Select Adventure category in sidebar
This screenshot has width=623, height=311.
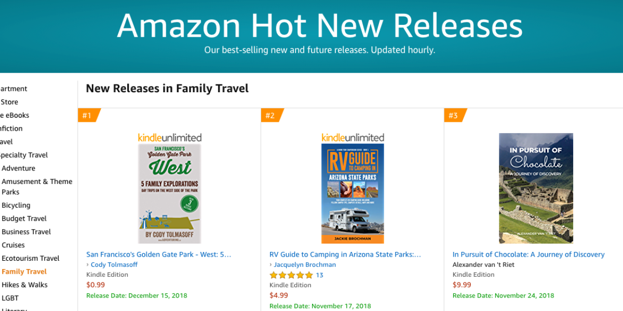(x=19, y=168)
